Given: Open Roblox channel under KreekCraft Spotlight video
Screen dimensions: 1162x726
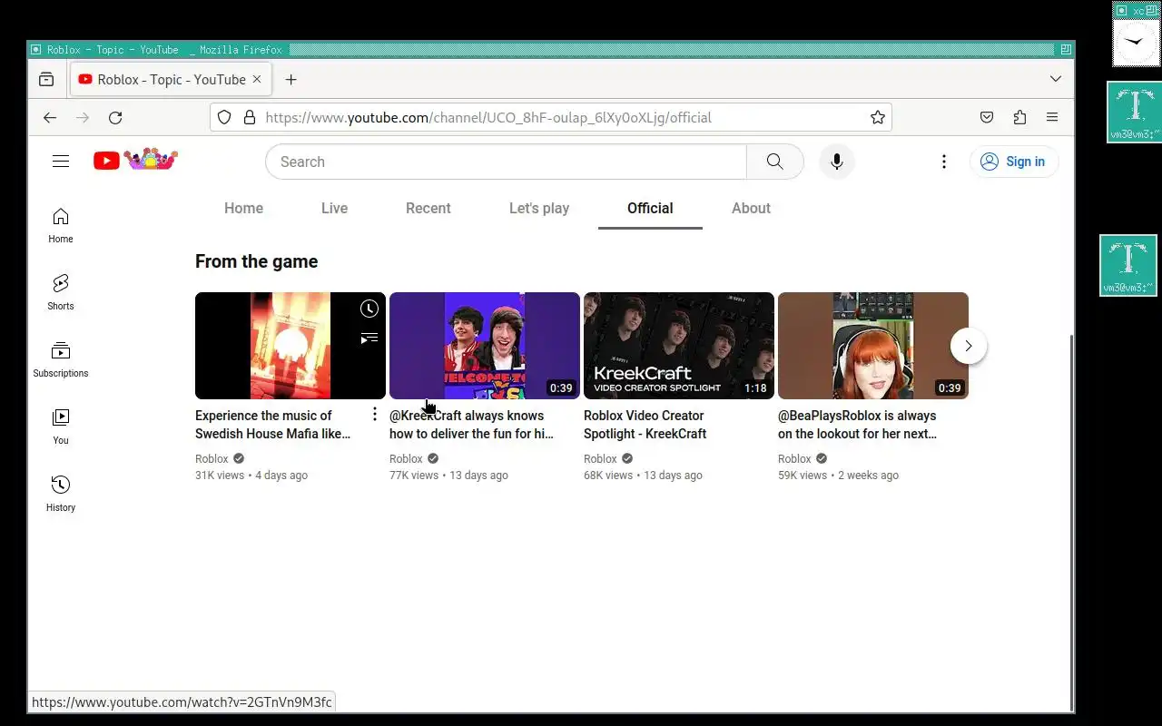Looking at the screenshot, I should coord(600,459).
